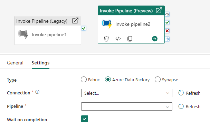Select blue On completion connector of Invoke pipeline2
Image resolution: width=210 pixels, height=134 pixels.
click(x=167, y=39)
